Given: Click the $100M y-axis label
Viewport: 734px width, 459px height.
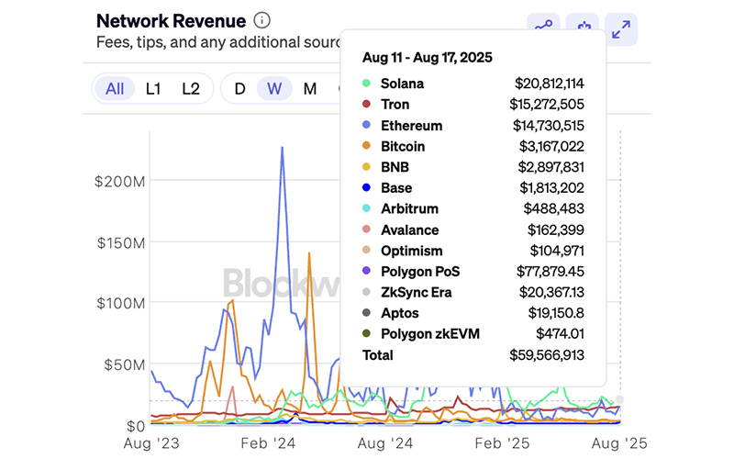Looking at the screenshot, I should click(121, 304).
